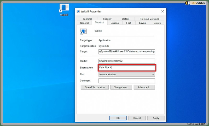Click the Target path field
209x126 pixels.
(x=127, y=51)
